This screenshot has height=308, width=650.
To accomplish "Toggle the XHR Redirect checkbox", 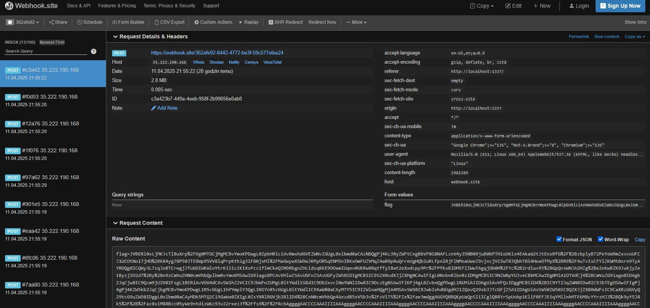I will (x=271, y=22).
